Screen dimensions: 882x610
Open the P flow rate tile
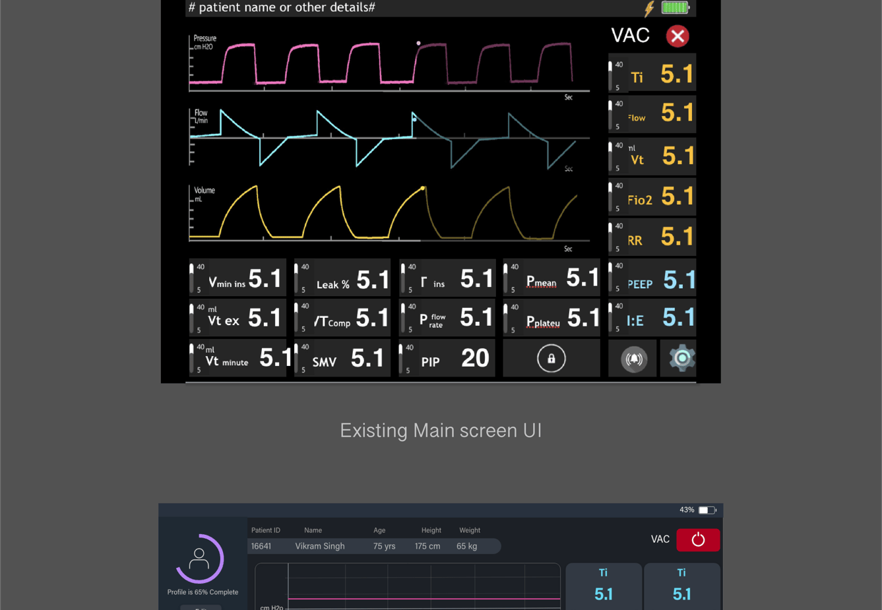click(447, 318)
